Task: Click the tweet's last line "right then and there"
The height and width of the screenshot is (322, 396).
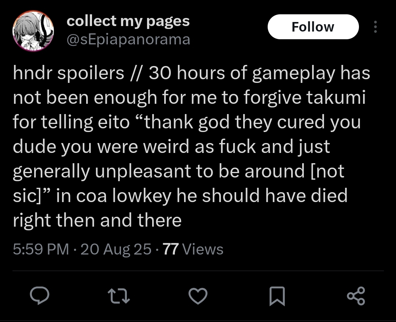Action: tap(97, 220)
